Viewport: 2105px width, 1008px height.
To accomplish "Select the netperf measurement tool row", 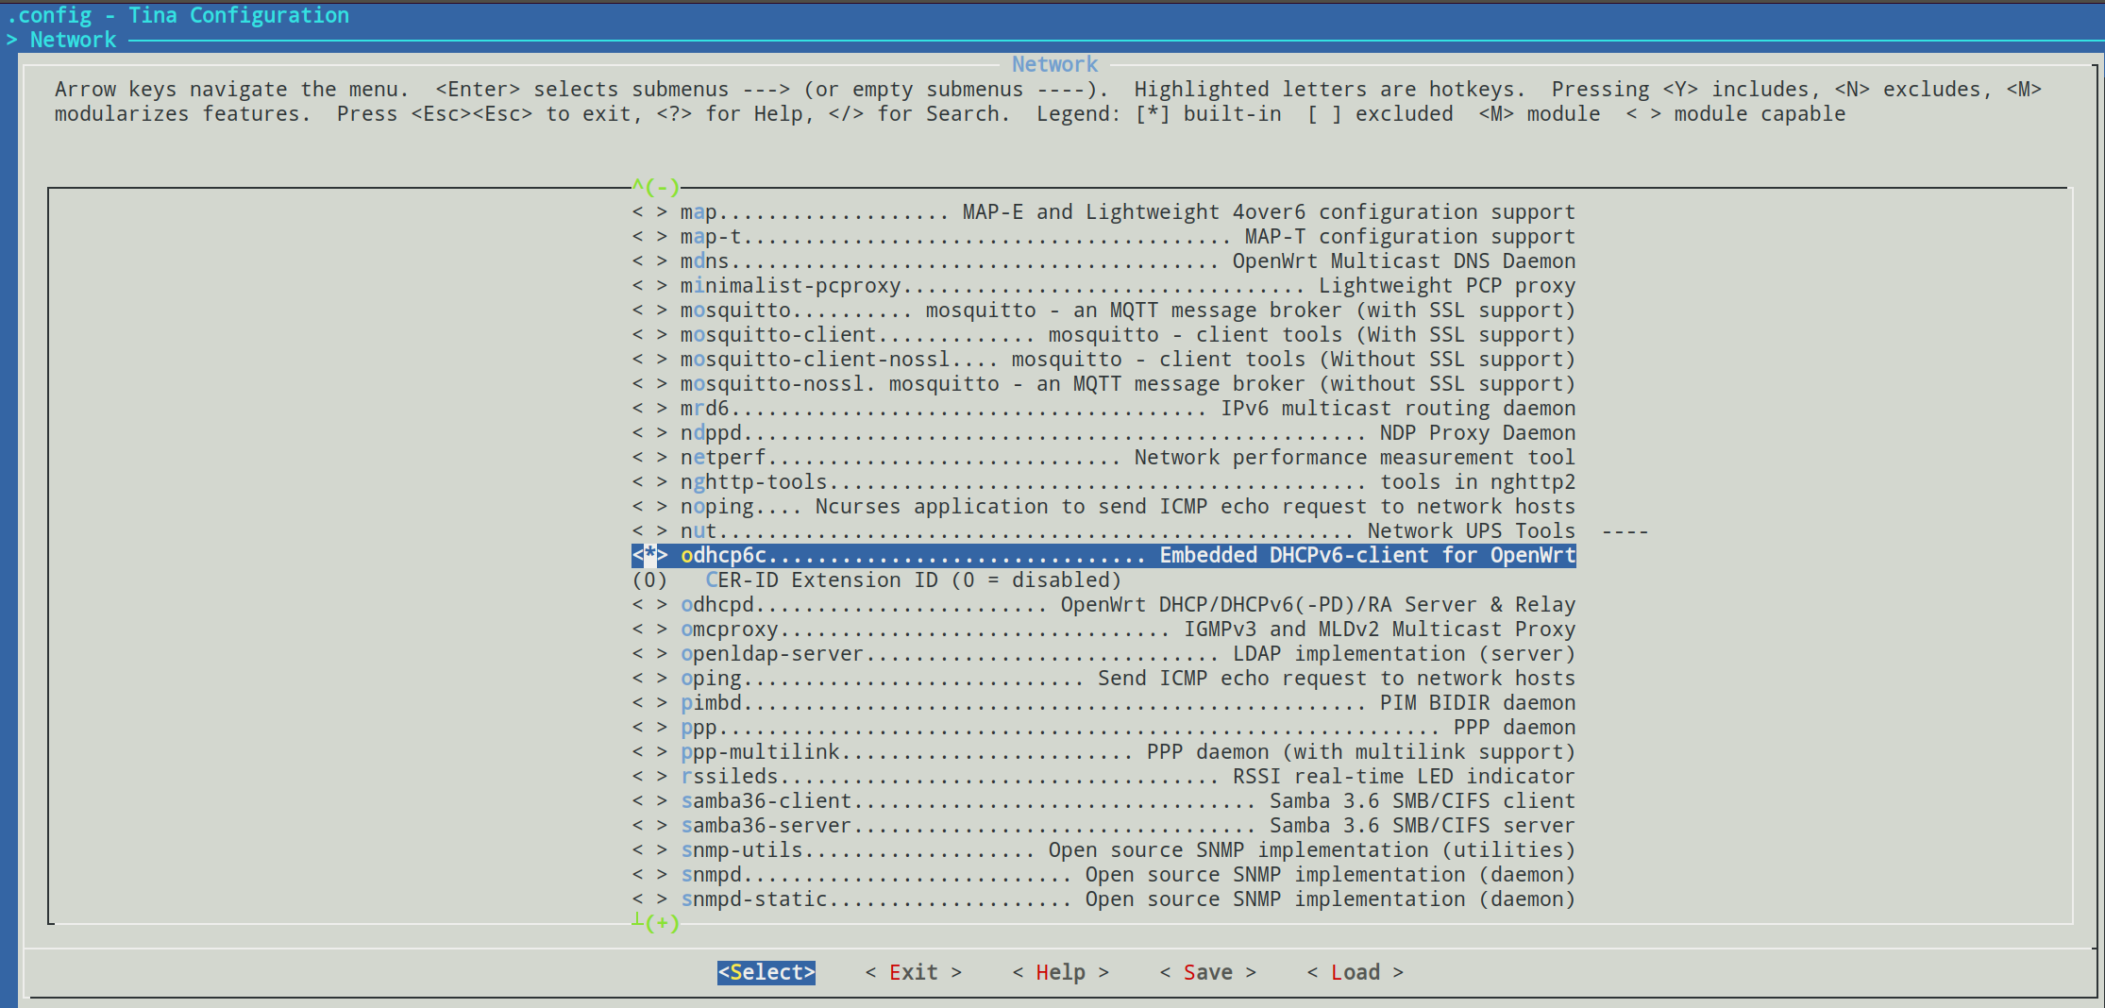I will tap(1103, 458).
